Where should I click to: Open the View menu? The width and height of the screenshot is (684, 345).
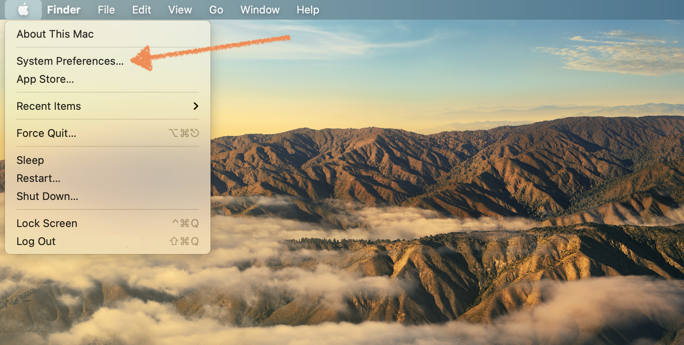[180, 10]
